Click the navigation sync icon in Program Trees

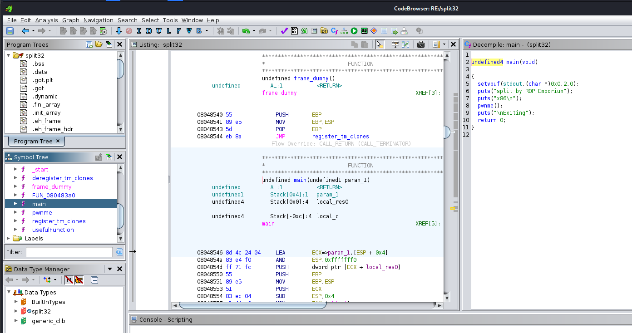pyautogui.click(x=109, y=44)
